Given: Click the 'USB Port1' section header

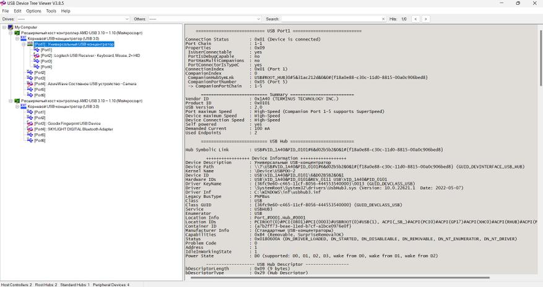Looking at the screenshot, I should (279, 31).
